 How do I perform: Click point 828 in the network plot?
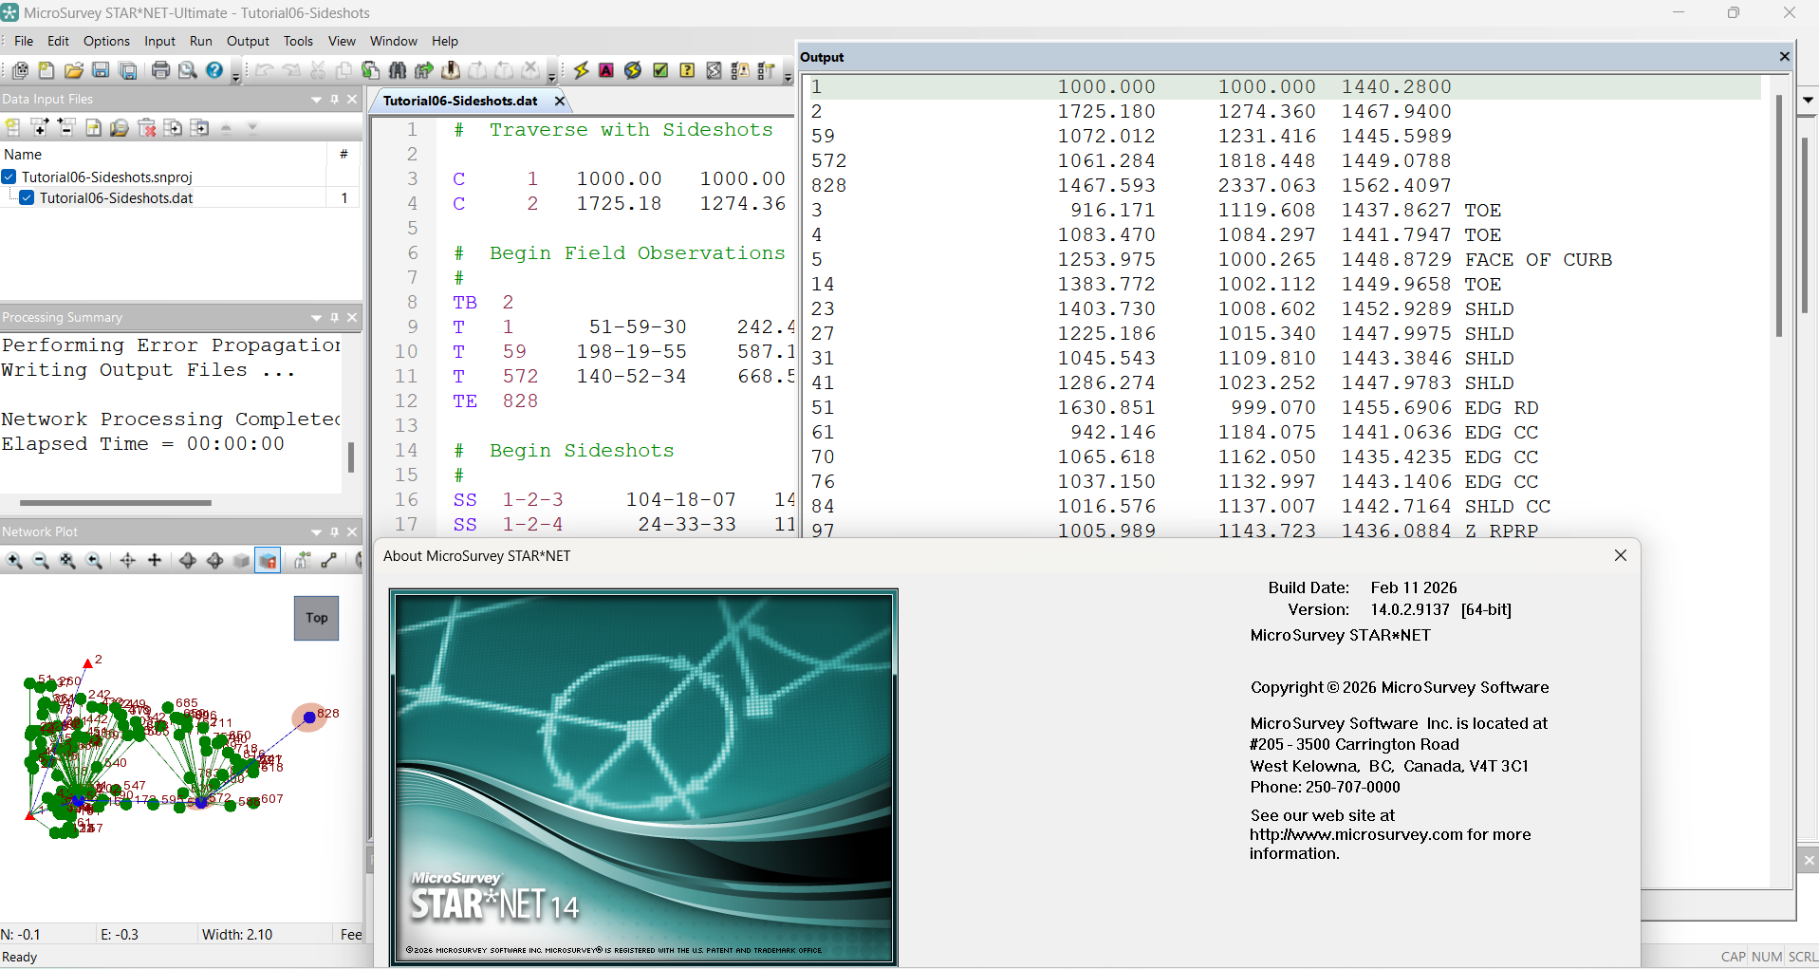click(309, 717)
